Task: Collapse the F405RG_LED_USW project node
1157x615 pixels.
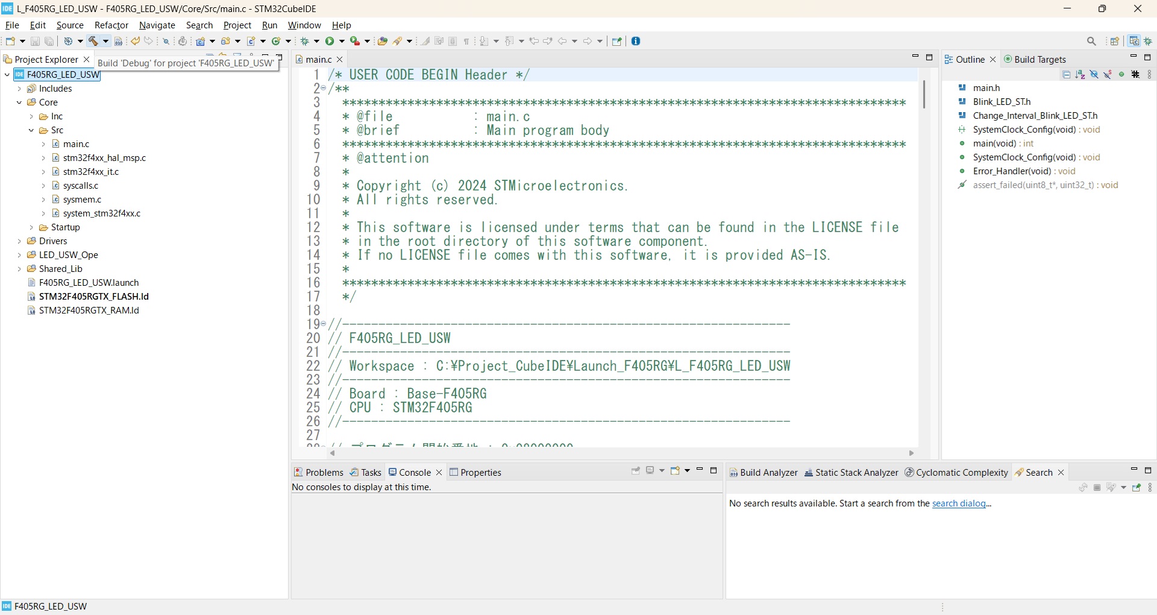Action: tap(7, 75)
